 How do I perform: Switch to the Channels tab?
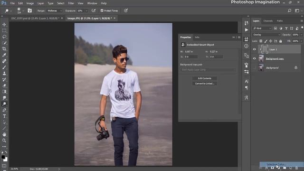pos(268,21)
